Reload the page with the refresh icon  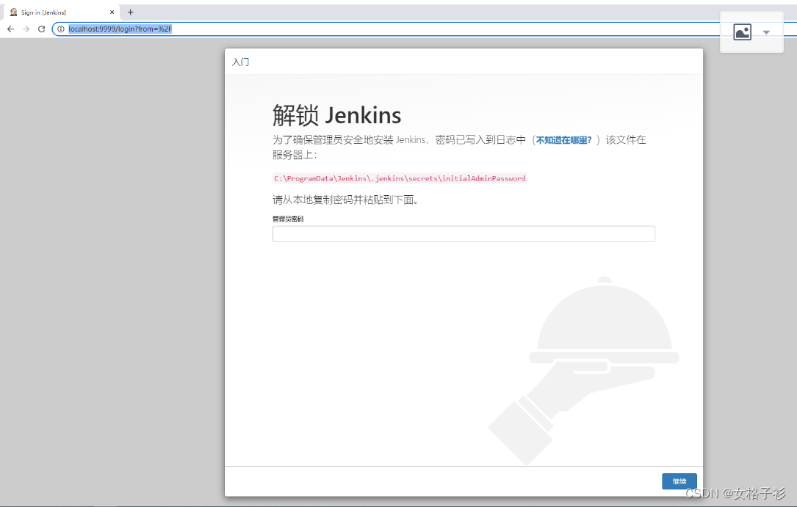42,29
